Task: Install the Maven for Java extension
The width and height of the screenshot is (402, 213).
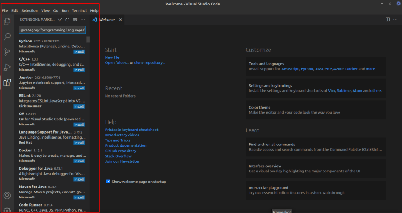Action: point(79,197)
